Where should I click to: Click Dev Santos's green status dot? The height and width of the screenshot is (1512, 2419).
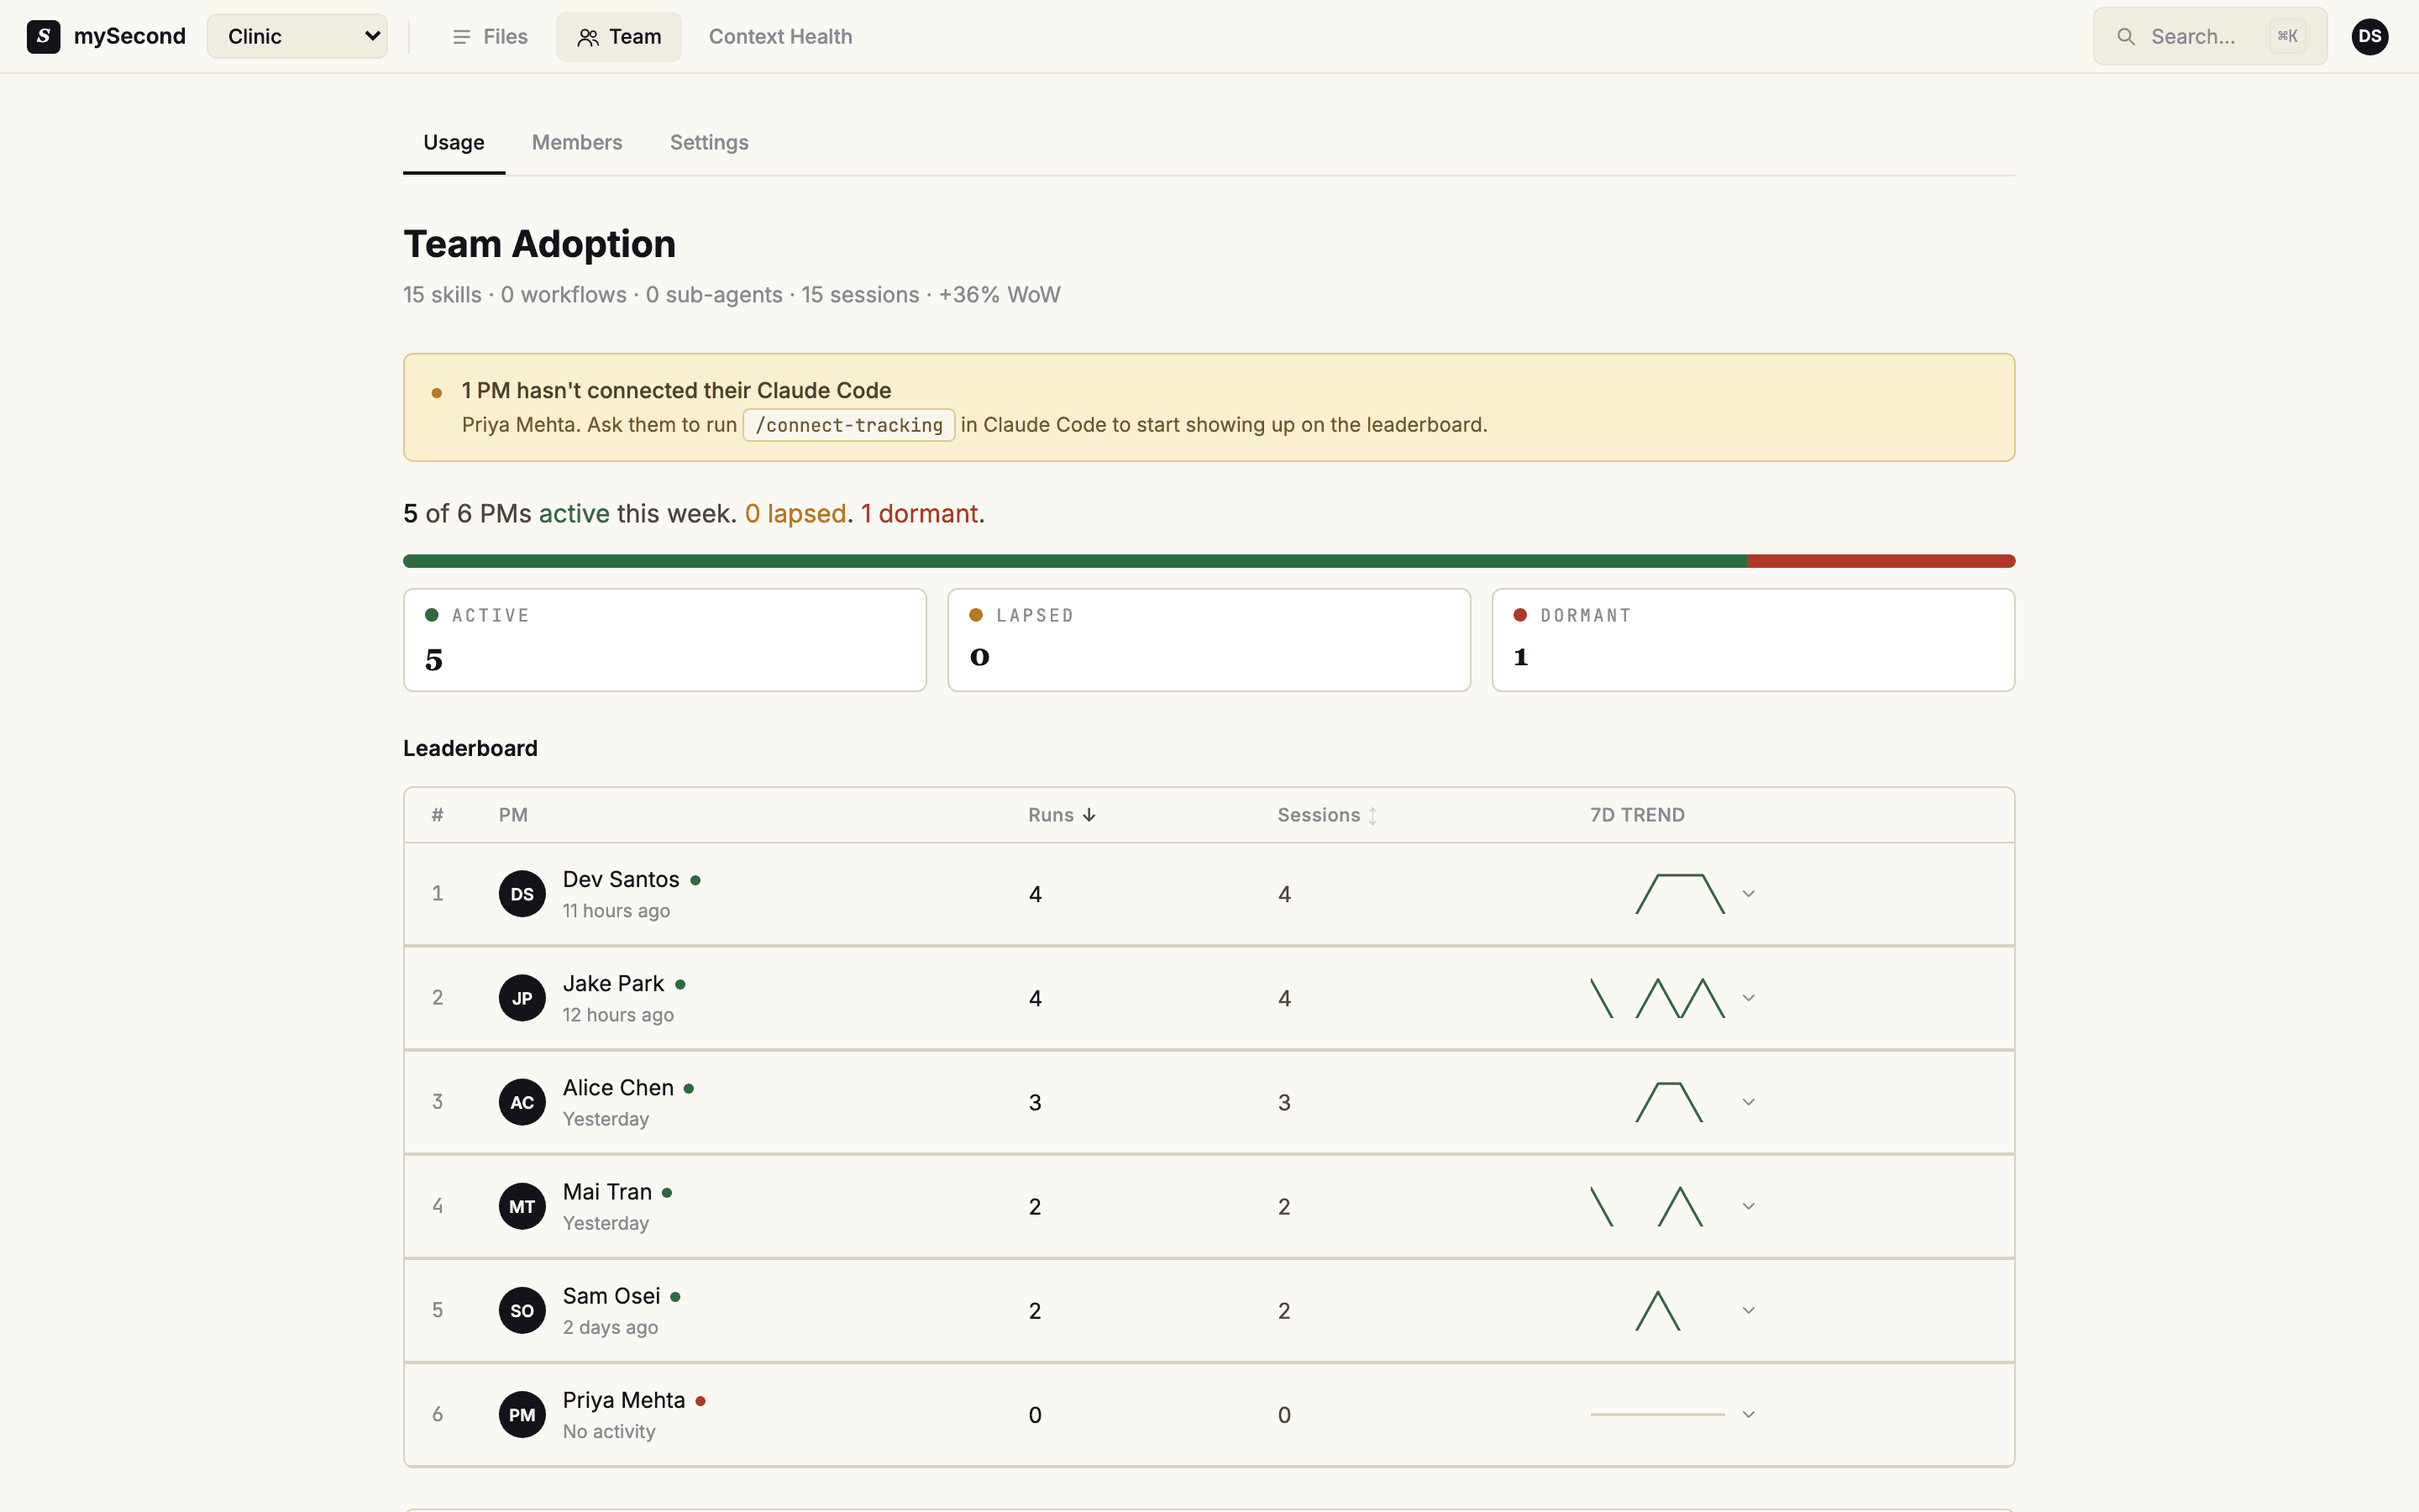[x=695, y=880]
